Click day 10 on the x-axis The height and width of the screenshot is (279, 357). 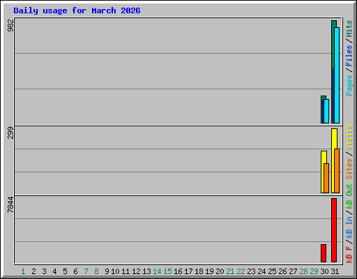click(x=115, y=271)
